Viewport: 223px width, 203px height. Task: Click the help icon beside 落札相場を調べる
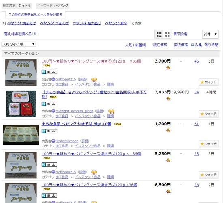point(34,34)
